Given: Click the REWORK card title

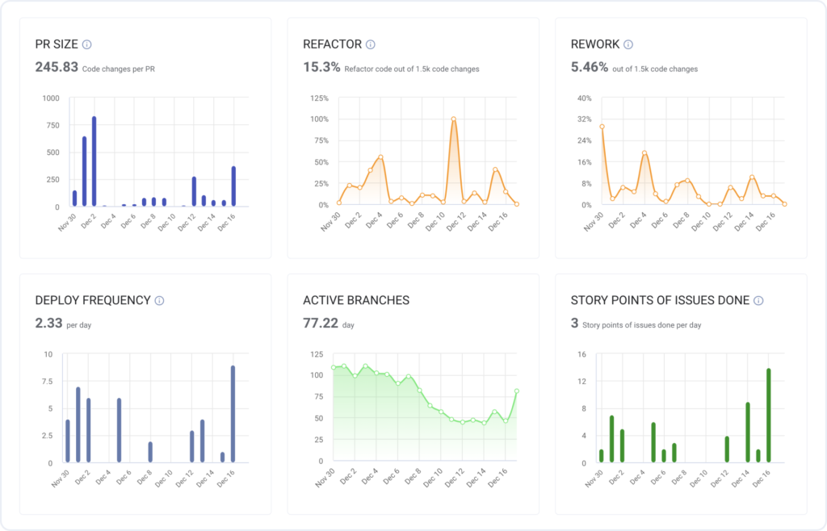Looking at the screenshot, I should point(595,44).
